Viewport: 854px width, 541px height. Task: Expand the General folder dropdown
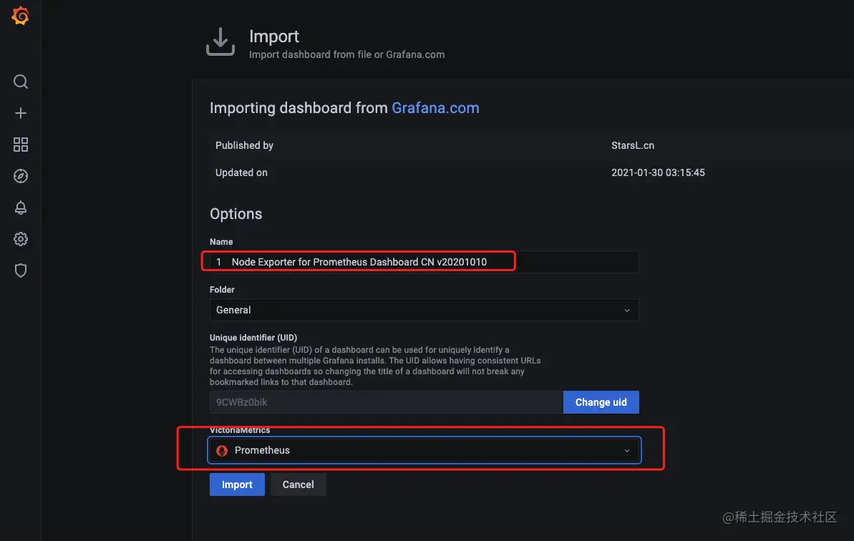tap(424, 310)
